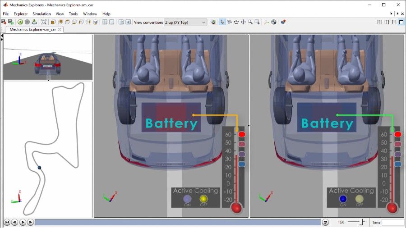406x228 pixels.
Task: Toggle the Show Frames axes icon
Action: coord(266,22)
